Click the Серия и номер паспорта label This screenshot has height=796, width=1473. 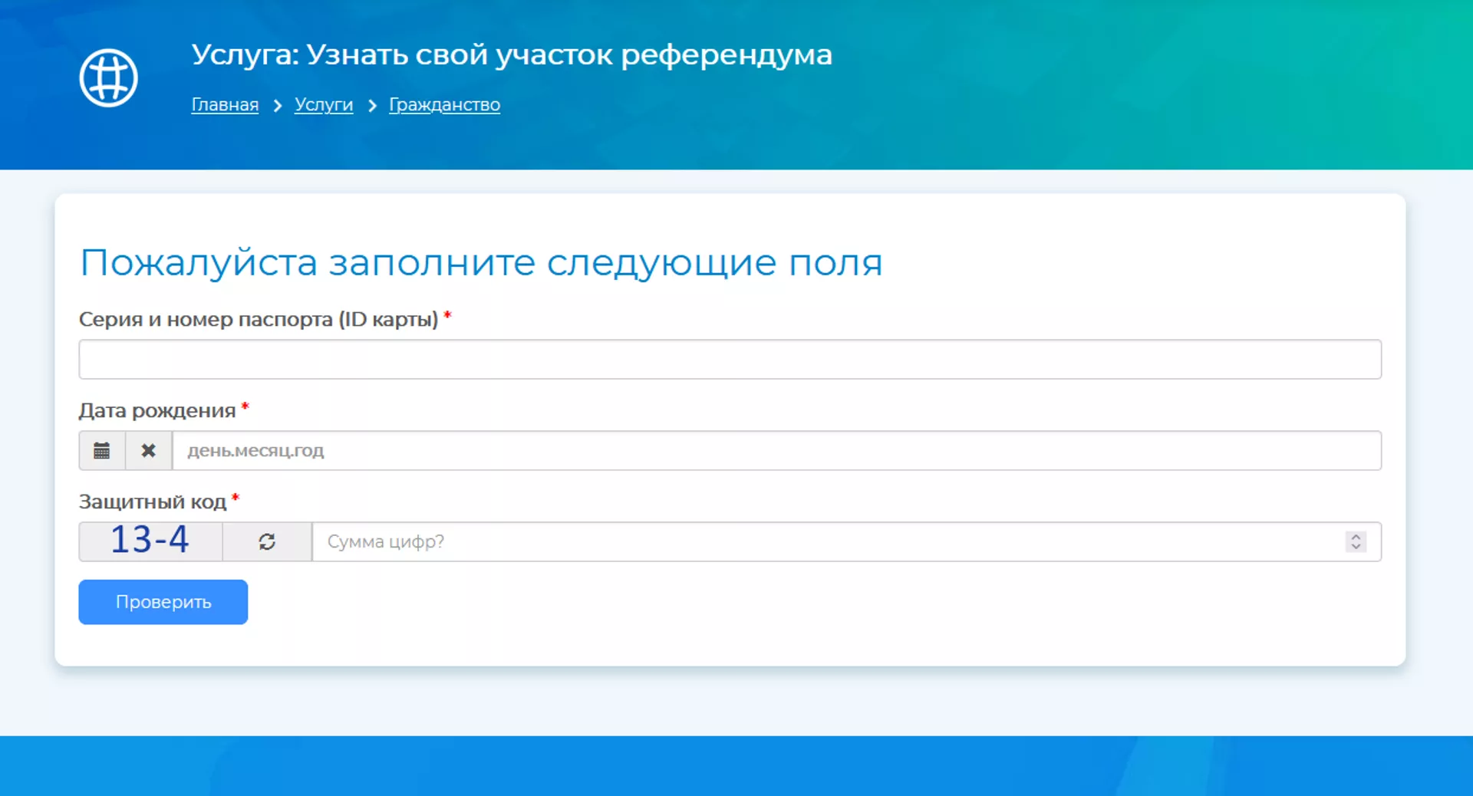259,319
